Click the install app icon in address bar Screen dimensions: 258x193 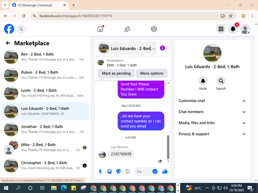[x=222, y=16]
